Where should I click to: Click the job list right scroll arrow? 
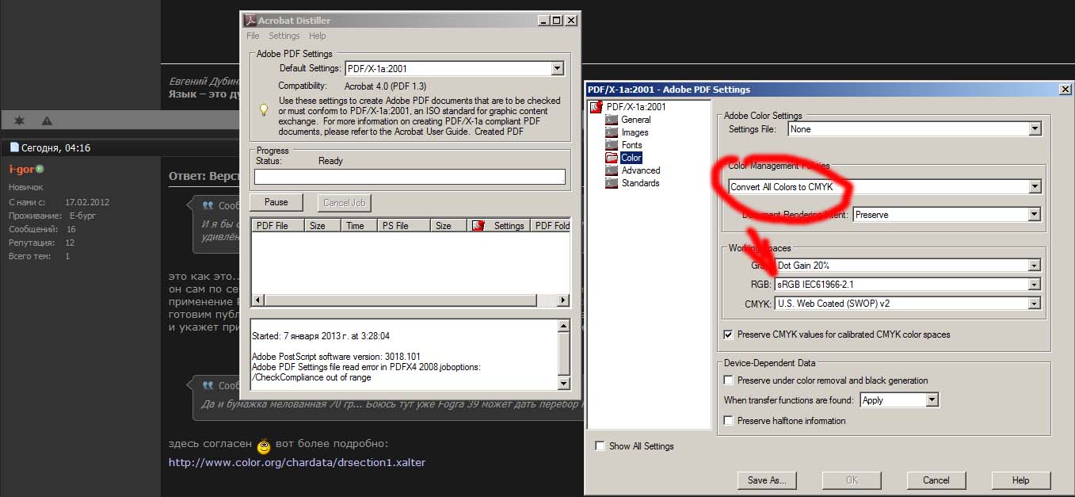563,300
